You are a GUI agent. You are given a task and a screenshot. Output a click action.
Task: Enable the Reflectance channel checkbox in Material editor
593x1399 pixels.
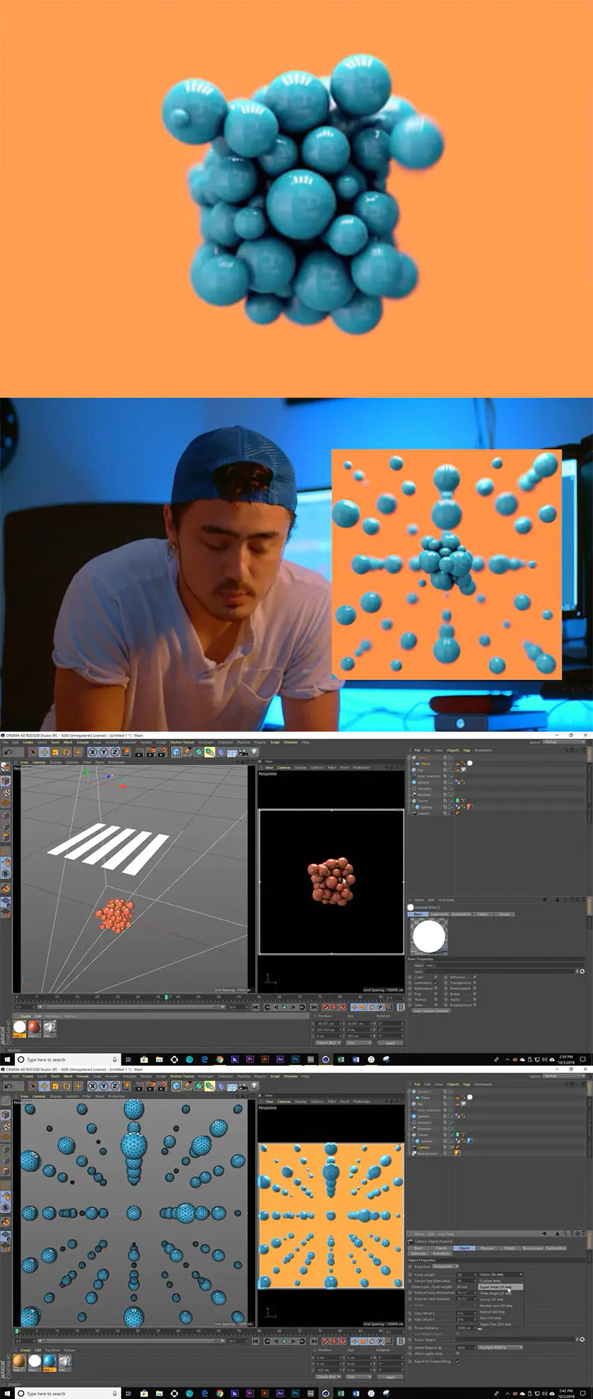tap(436, 989)
